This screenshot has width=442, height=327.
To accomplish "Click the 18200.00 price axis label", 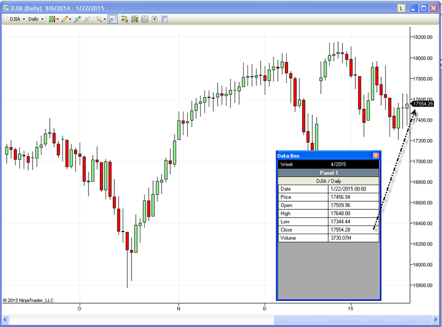I will tap(423, 37).
